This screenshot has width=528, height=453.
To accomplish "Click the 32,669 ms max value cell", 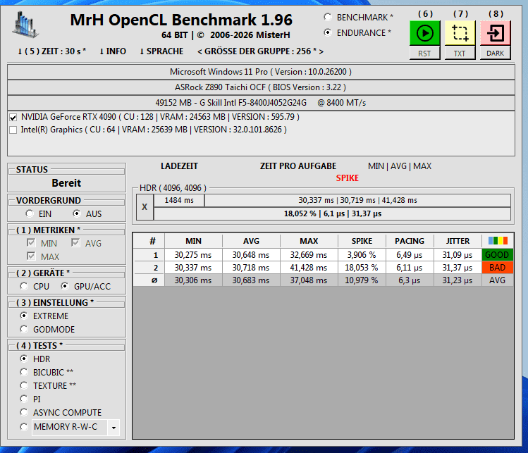I will pyautogui.click(x=309, y=255).
